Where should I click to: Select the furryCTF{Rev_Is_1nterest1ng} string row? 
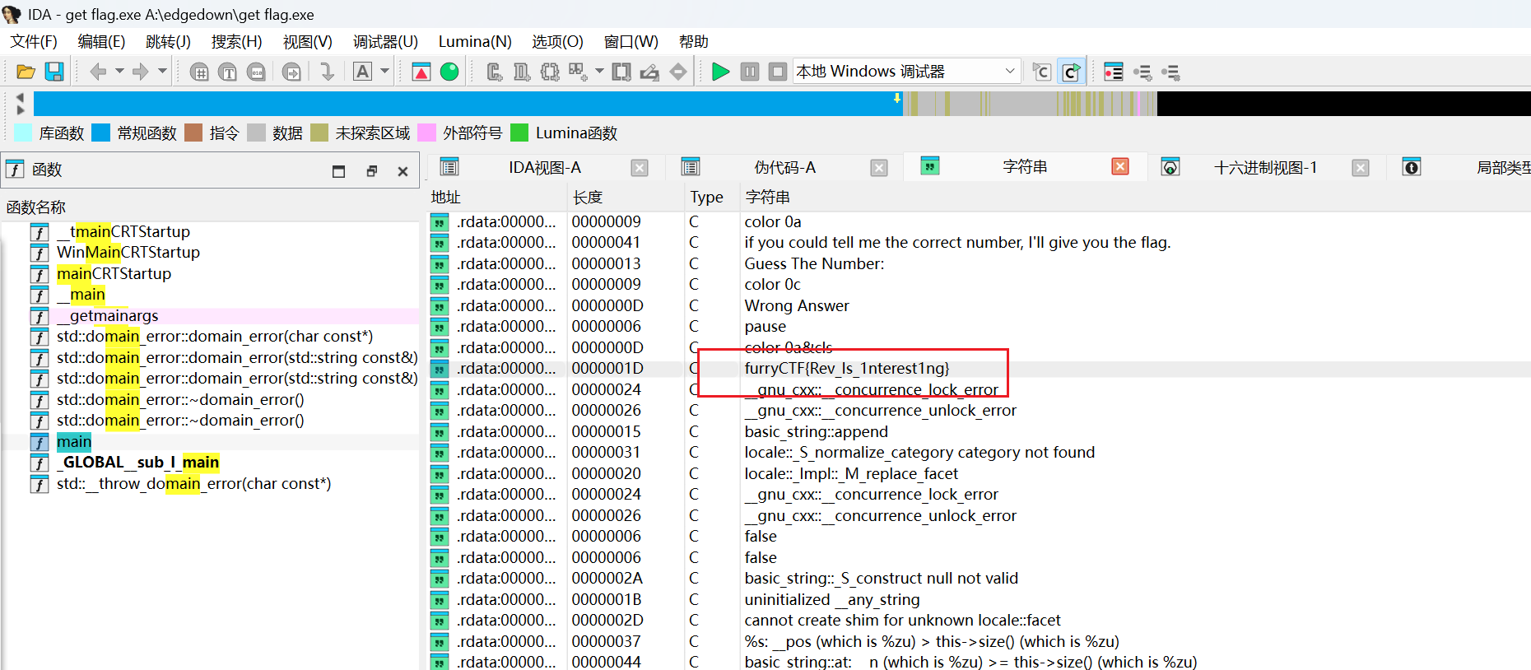coord(846,369)
